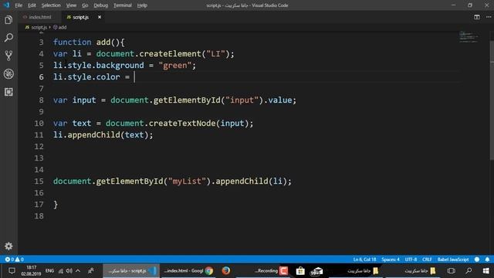Open the View menu

[71, 5]
